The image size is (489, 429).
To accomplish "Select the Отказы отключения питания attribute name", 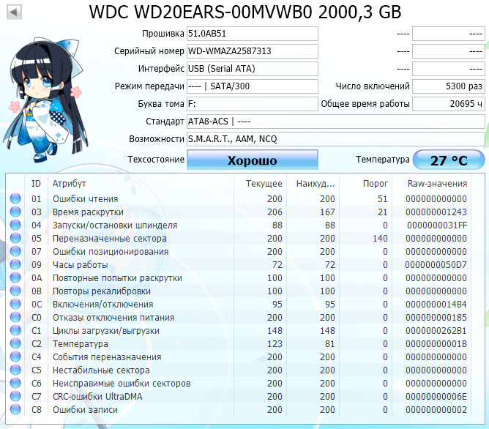I will coord(113,318).
